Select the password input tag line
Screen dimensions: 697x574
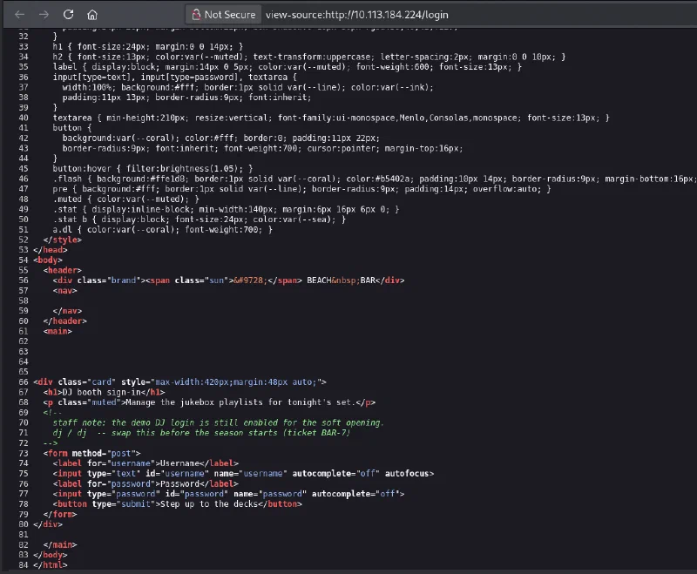click(228, 494)
